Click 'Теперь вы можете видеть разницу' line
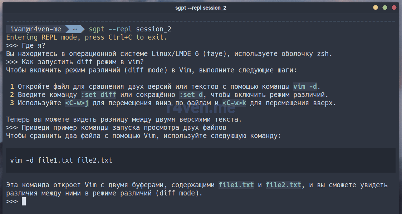The image size is (402, 214). (124, 119)
